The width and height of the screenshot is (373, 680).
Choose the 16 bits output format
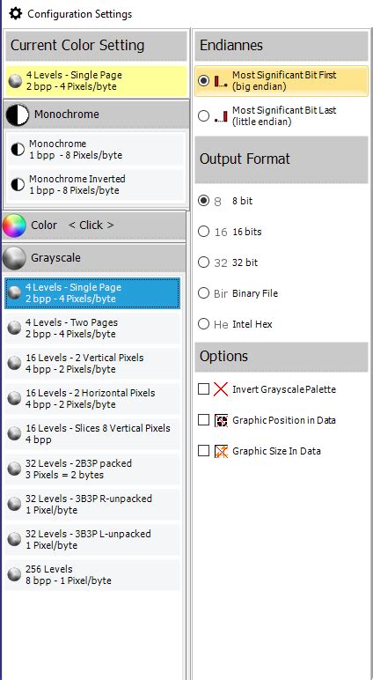pos(203,232)
